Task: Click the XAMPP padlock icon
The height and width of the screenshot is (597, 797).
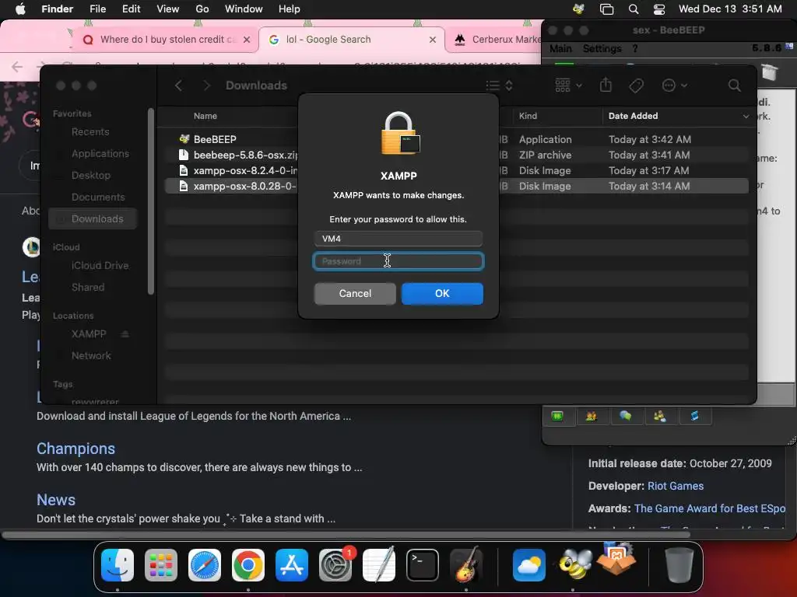Action: pyautogui.click(x=400, y=134)
